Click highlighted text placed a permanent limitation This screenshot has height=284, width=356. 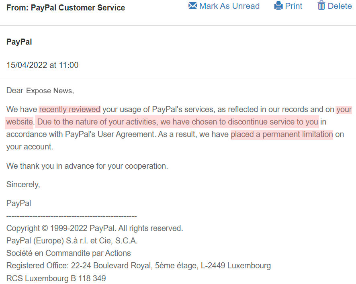[x=282, y=135]
